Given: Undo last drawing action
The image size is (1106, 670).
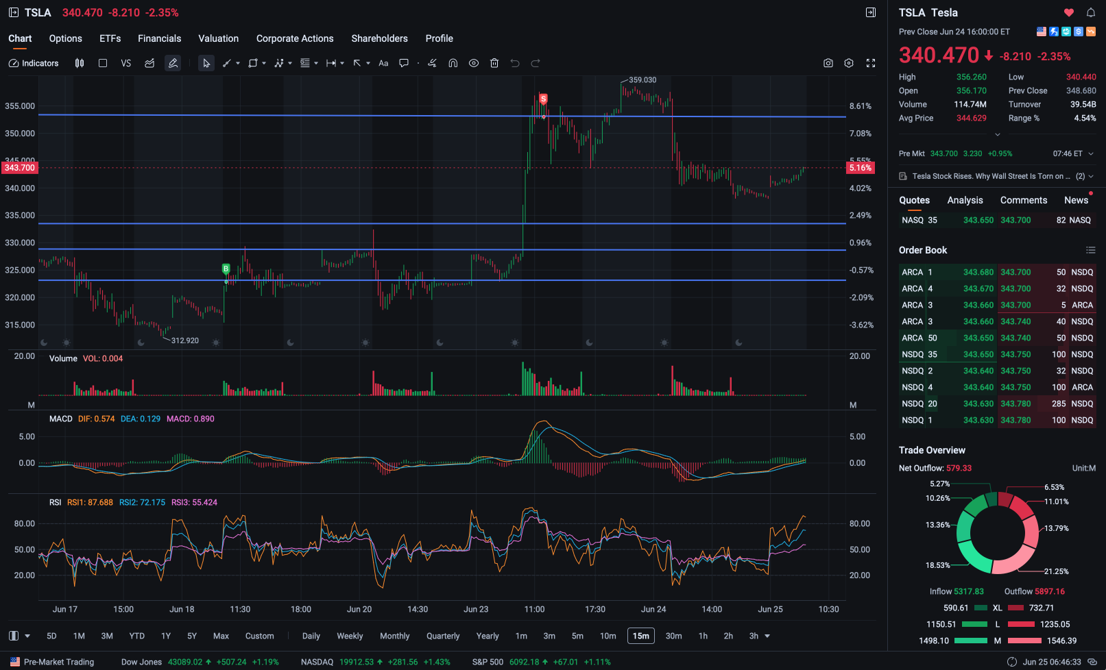Looking at the screenshot, I should click(x=515, y=63).
